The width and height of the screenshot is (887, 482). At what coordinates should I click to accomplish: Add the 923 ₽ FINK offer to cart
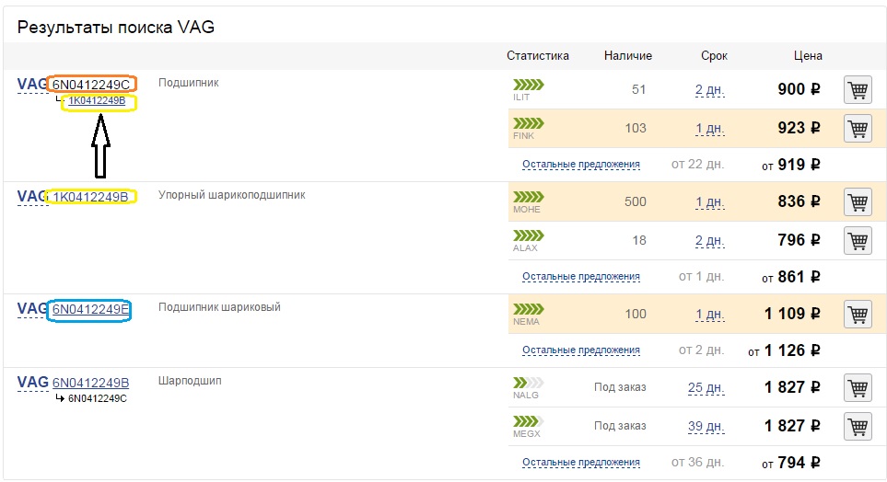(x=858, y=129)
